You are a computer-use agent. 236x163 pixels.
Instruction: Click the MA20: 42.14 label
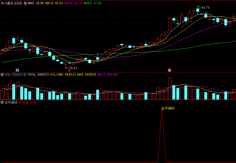tap(73, 3)
